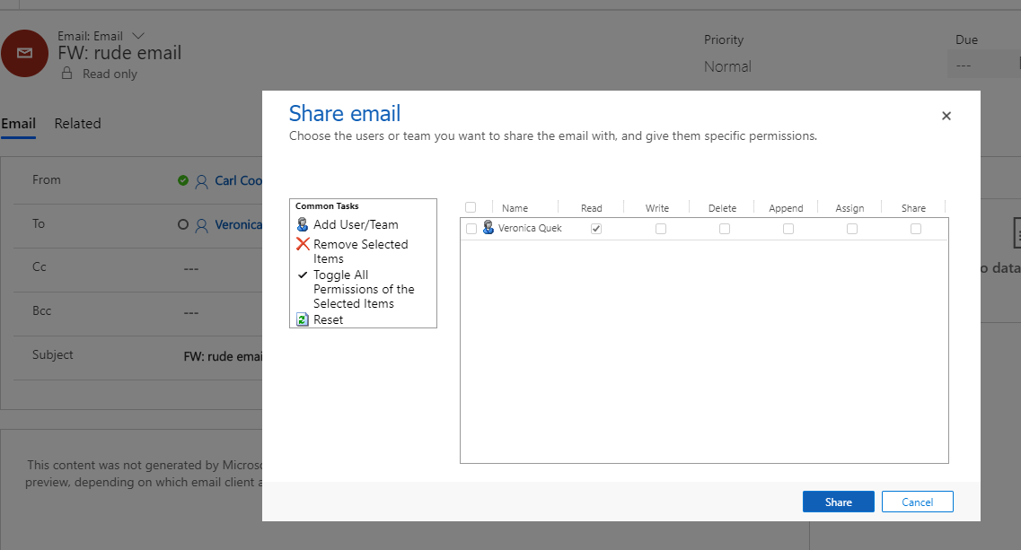Click the Common Tasks heading
The height and width of the screenshot is (550, 1021).
pos(327,205)
